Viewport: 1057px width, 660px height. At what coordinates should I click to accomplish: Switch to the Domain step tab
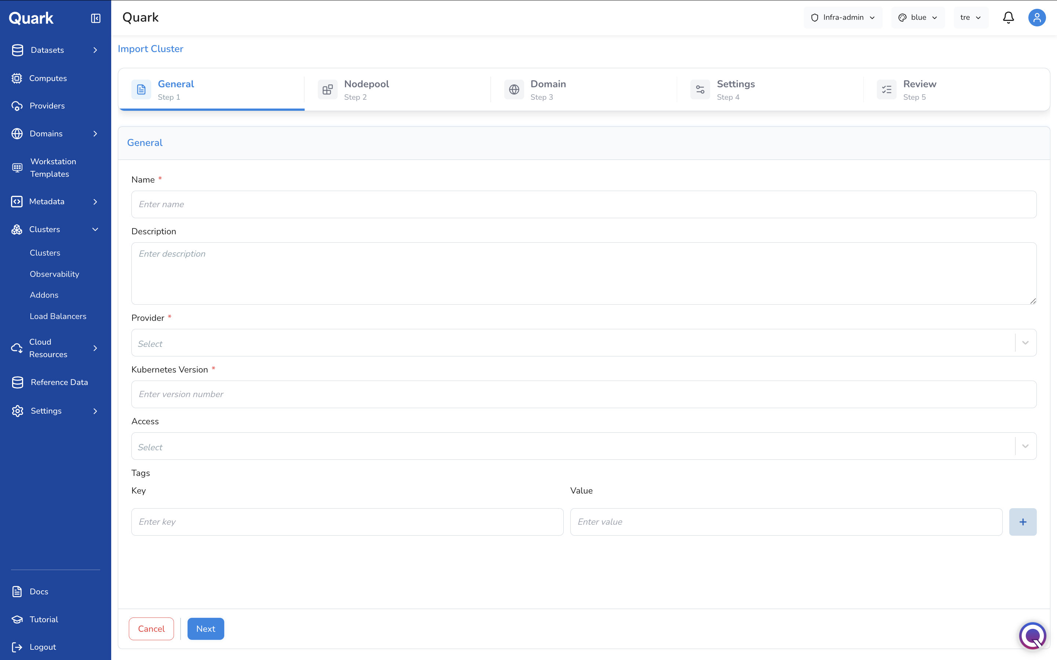click(x=584, y=89)
